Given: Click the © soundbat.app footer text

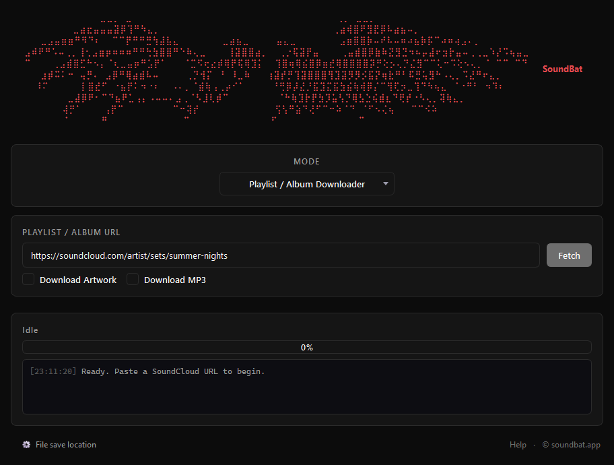Looking at the screenshot, I should tap(572, 445).
